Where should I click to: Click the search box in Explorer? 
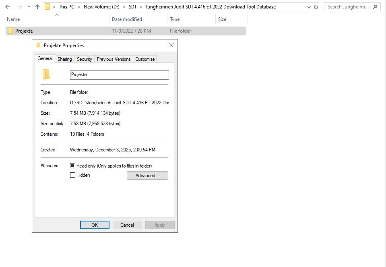tap(352, 7)
